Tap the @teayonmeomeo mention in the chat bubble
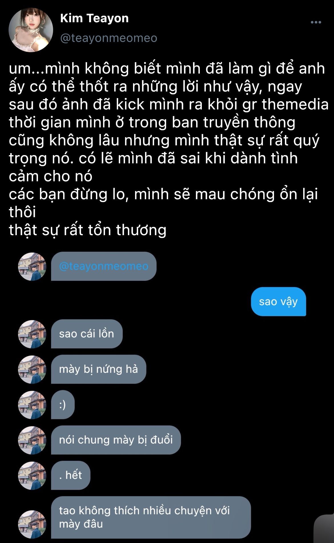The width and height of the screenshot is (334, 543). coord(104,266)
